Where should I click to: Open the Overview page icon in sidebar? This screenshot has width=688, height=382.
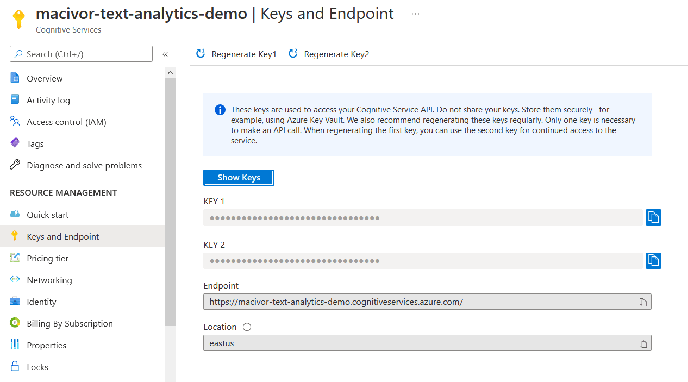[x=15, y=78]
